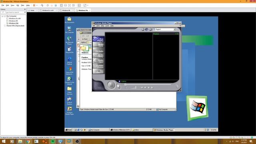Switch to My Computer taskbar button
Image resolution: width=256 pixels, height=144 pixels.
tap(98, 130)
